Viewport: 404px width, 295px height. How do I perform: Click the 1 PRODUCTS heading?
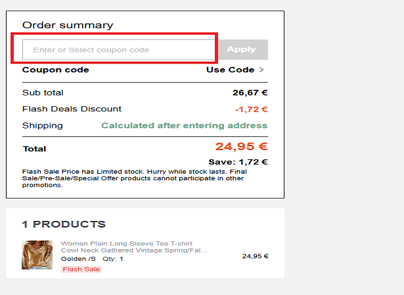pos(64,224)
